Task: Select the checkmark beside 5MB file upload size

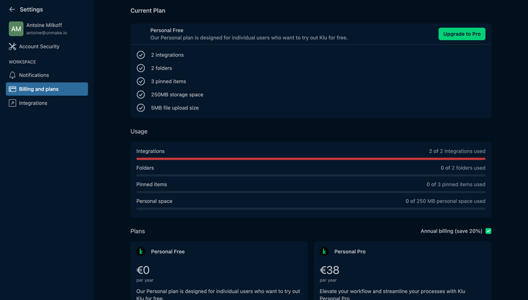Action: point(141,108)
